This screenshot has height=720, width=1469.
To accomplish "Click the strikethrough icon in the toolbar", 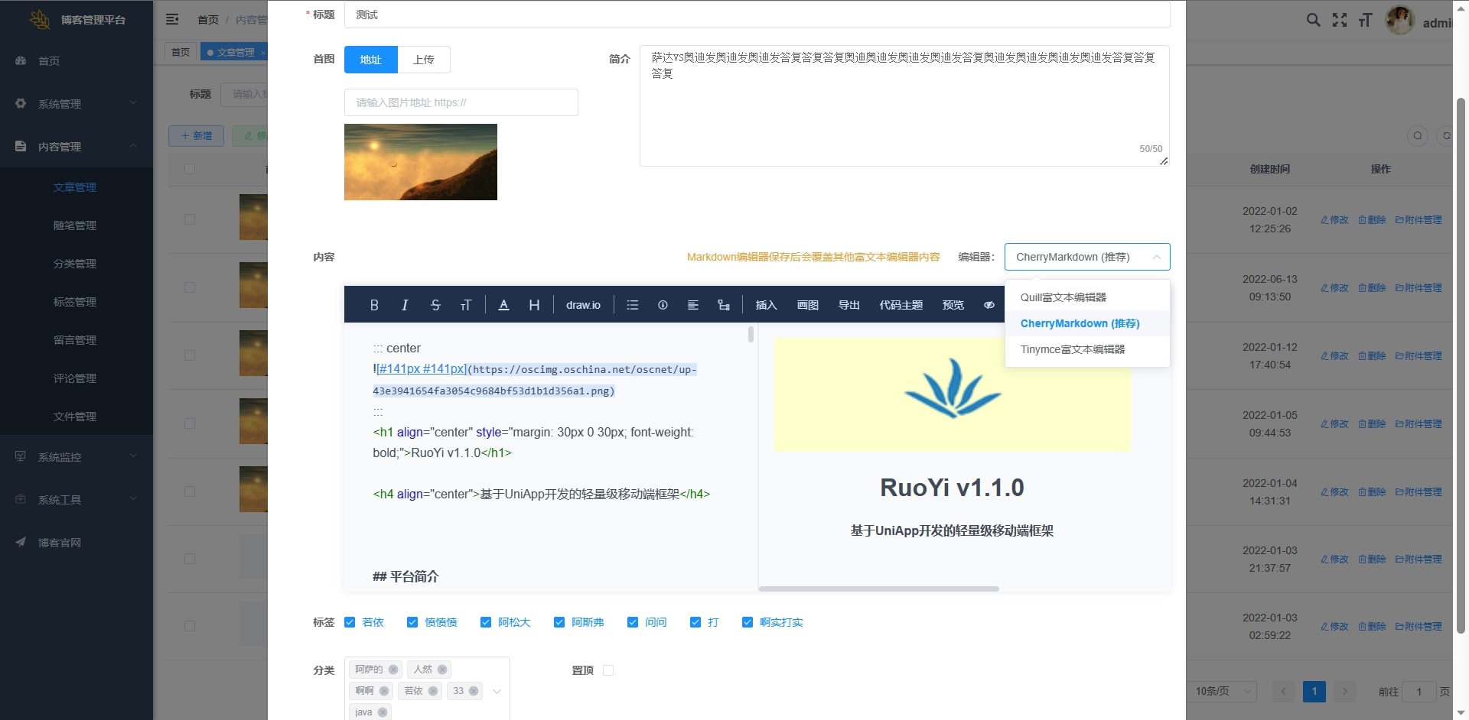I will pos(435,305).
